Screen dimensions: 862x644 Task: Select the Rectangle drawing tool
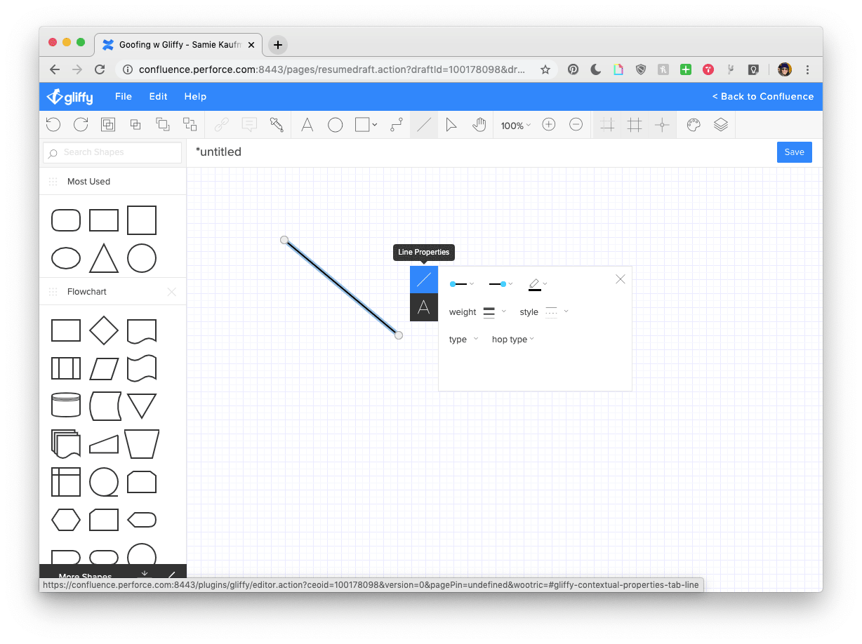coord(362,125)
